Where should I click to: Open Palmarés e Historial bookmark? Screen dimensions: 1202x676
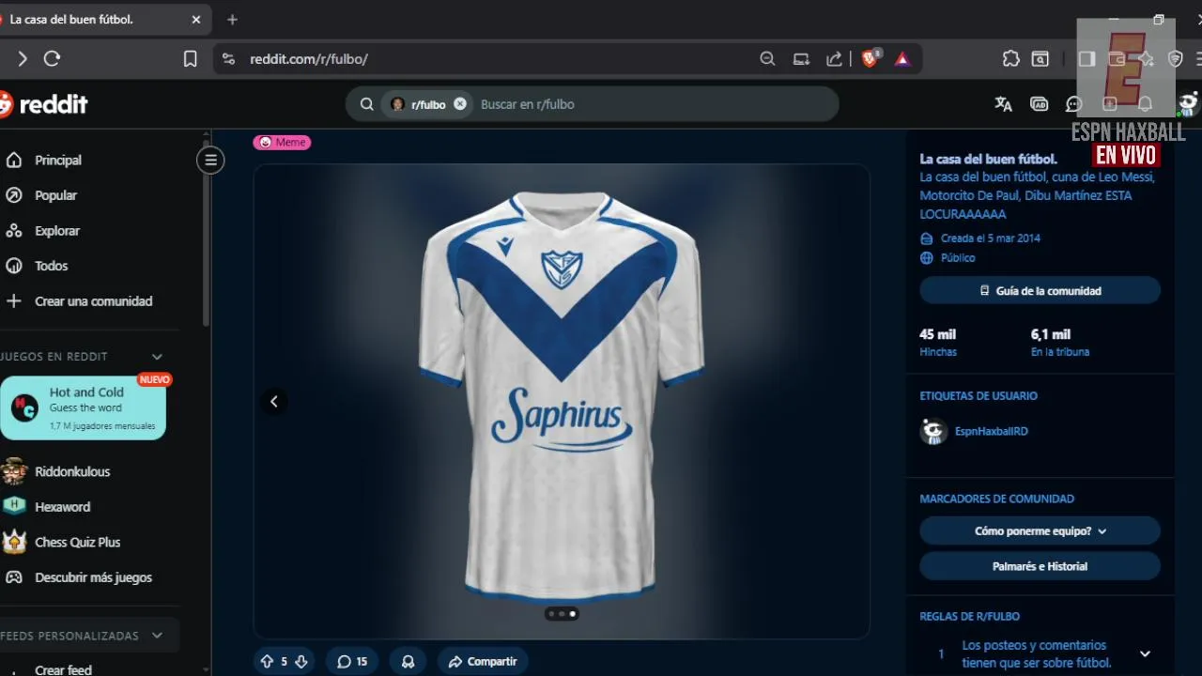(1040, 567)
